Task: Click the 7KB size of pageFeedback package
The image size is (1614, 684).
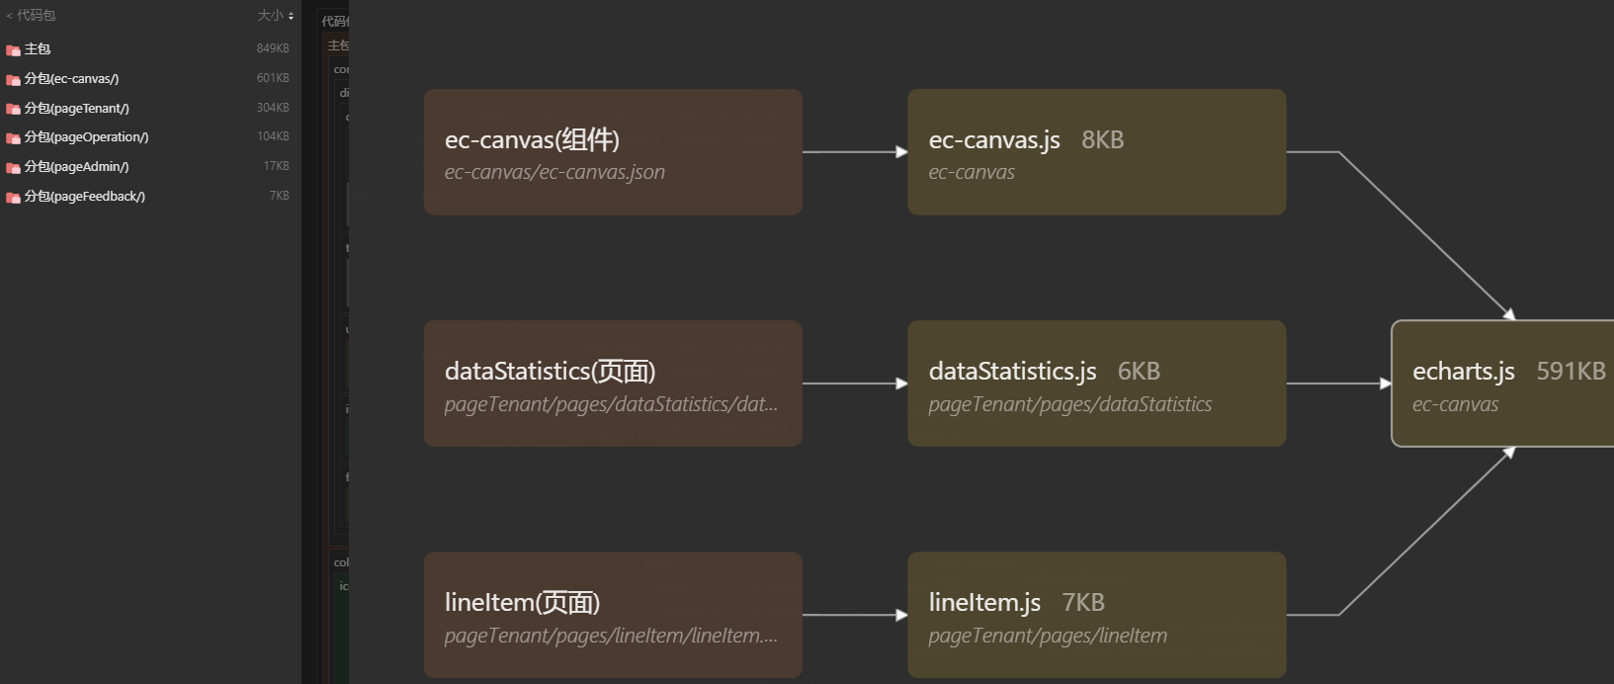Action: point(280,196)
